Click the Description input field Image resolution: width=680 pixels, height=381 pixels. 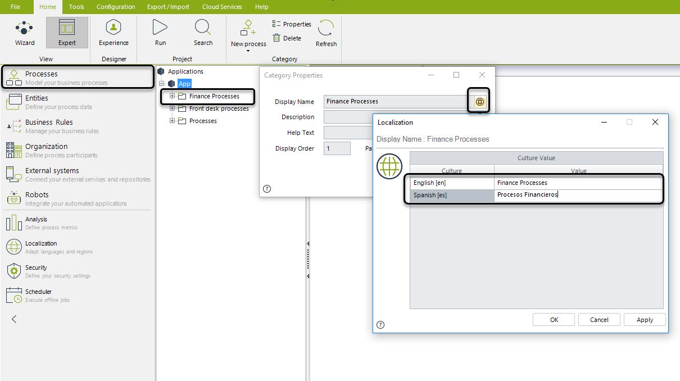click(348, 117)
